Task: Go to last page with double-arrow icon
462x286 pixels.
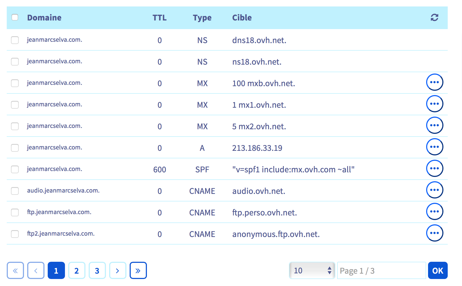Action: (138, 270)
